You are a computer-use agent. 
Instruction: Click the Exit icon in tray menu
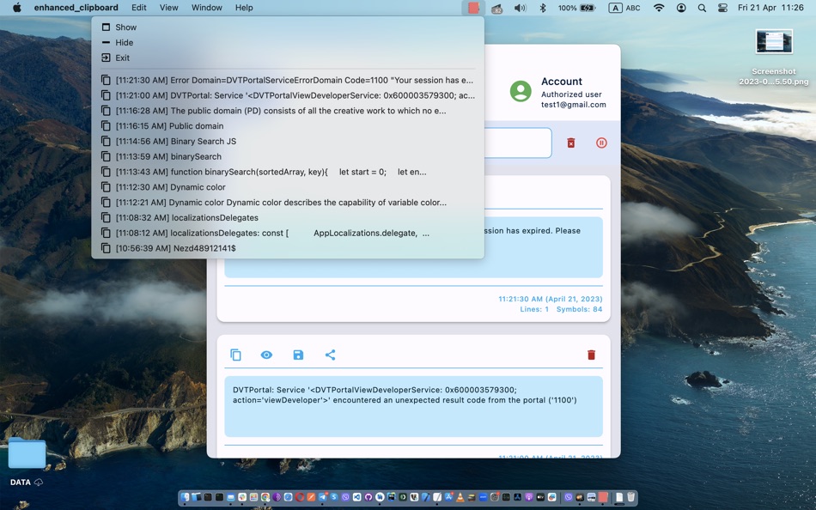click(106, 58)
